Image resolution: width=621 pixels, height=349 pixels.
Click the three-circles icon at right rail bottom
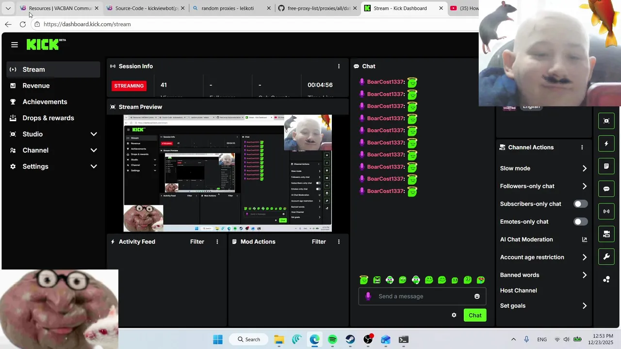[606, 279]
